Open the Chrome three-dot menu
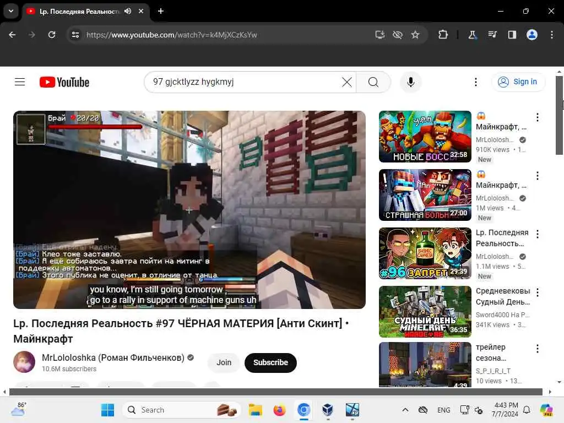 click(x=552, y=35)
